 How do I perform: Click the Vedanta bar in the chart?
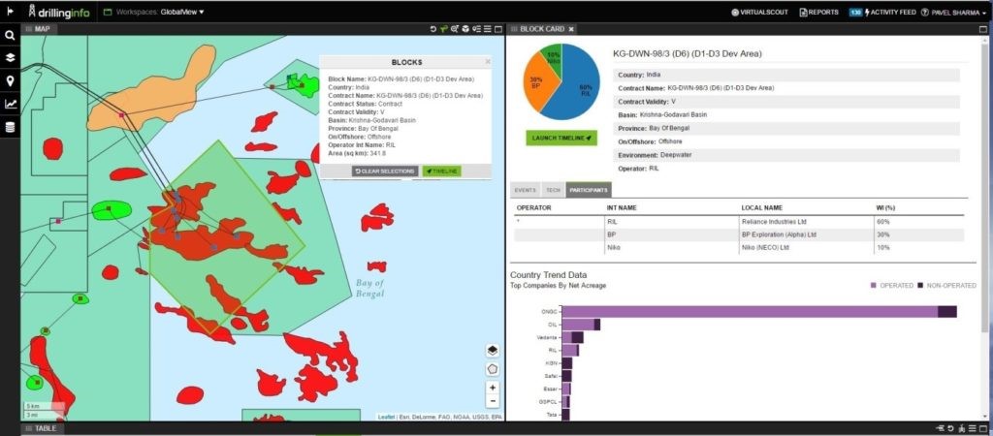(572, 336)
